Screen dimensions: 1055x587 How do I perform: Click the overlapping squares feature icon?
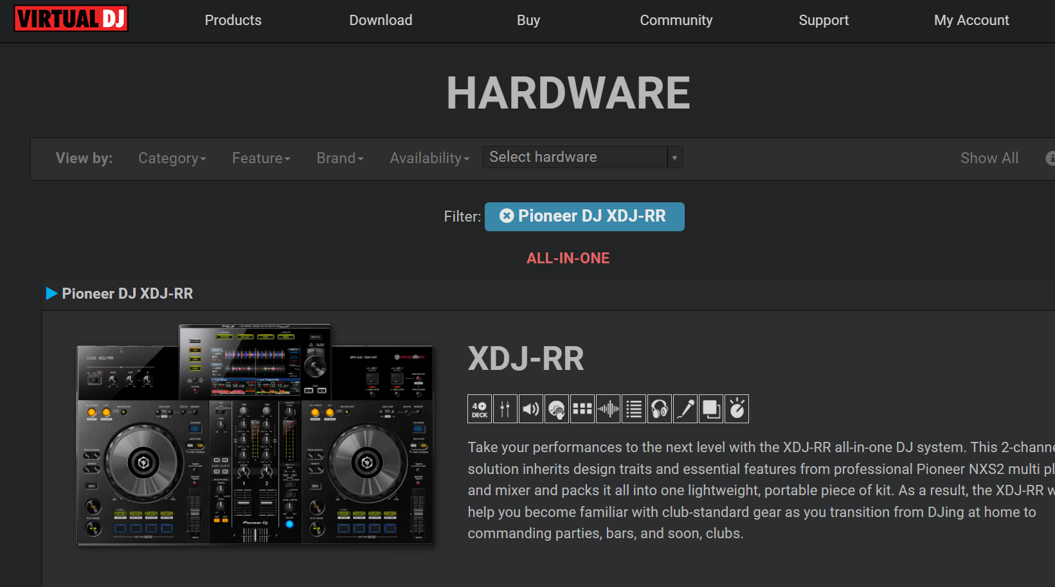tap(711, 409)
